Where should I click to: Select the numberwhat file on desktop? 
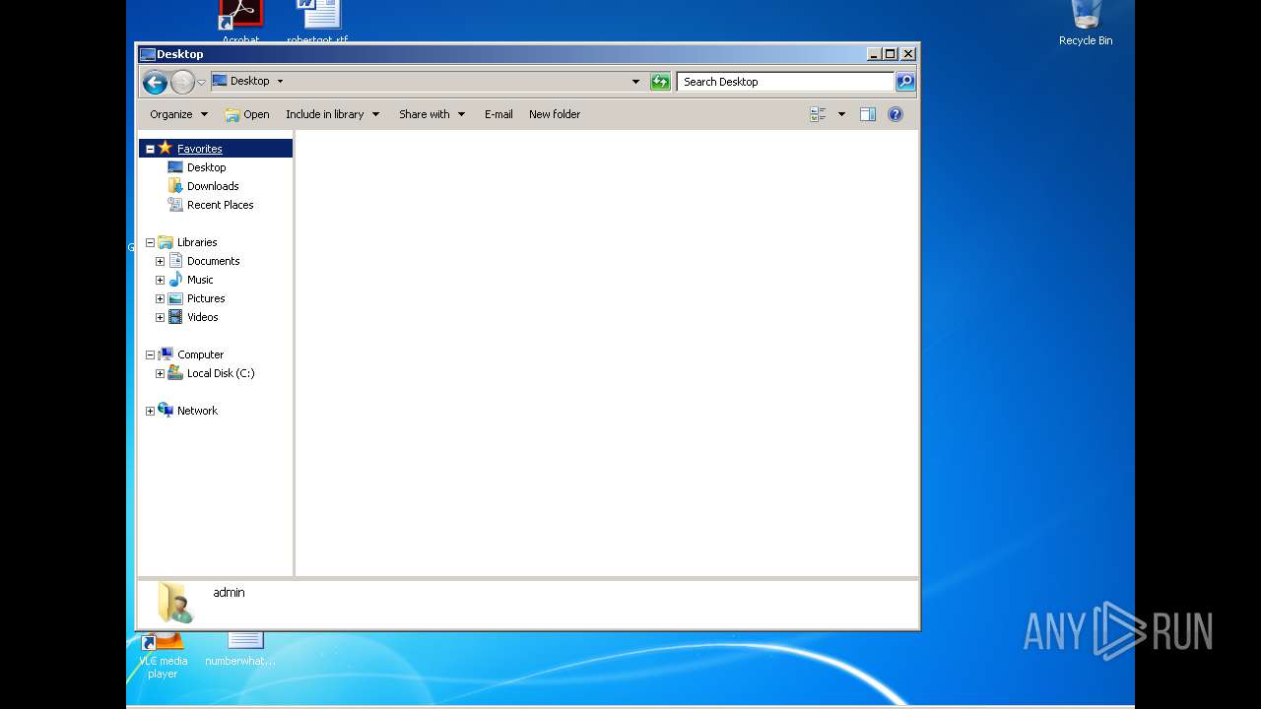pyautogui.click(x=240, y=650)
